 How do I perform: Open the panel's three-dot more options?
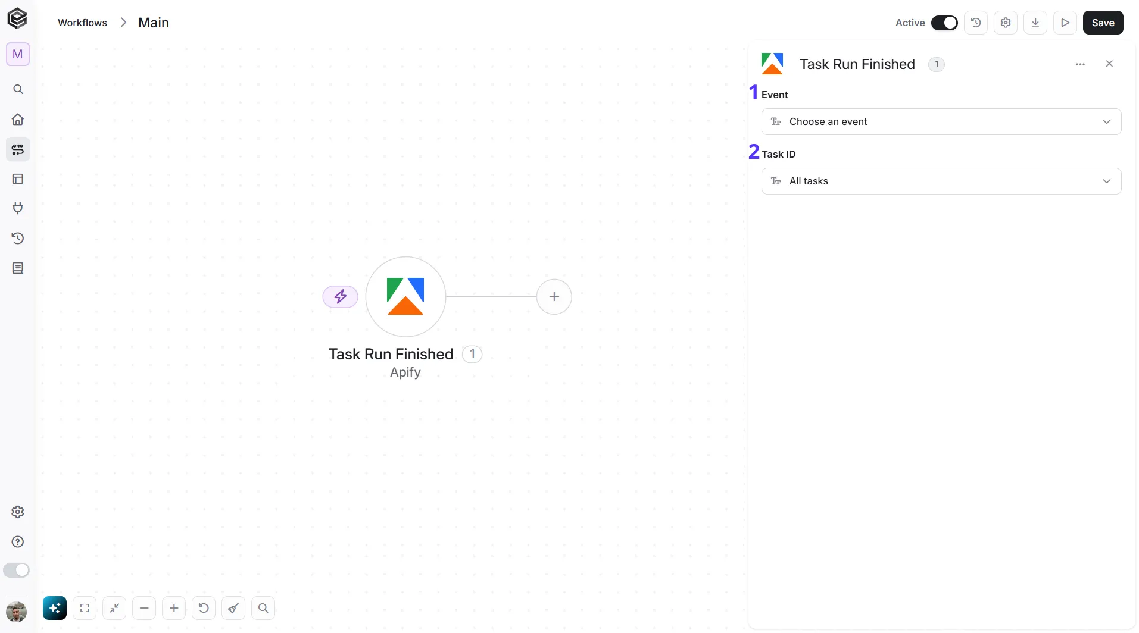(x=1080, y=64)
